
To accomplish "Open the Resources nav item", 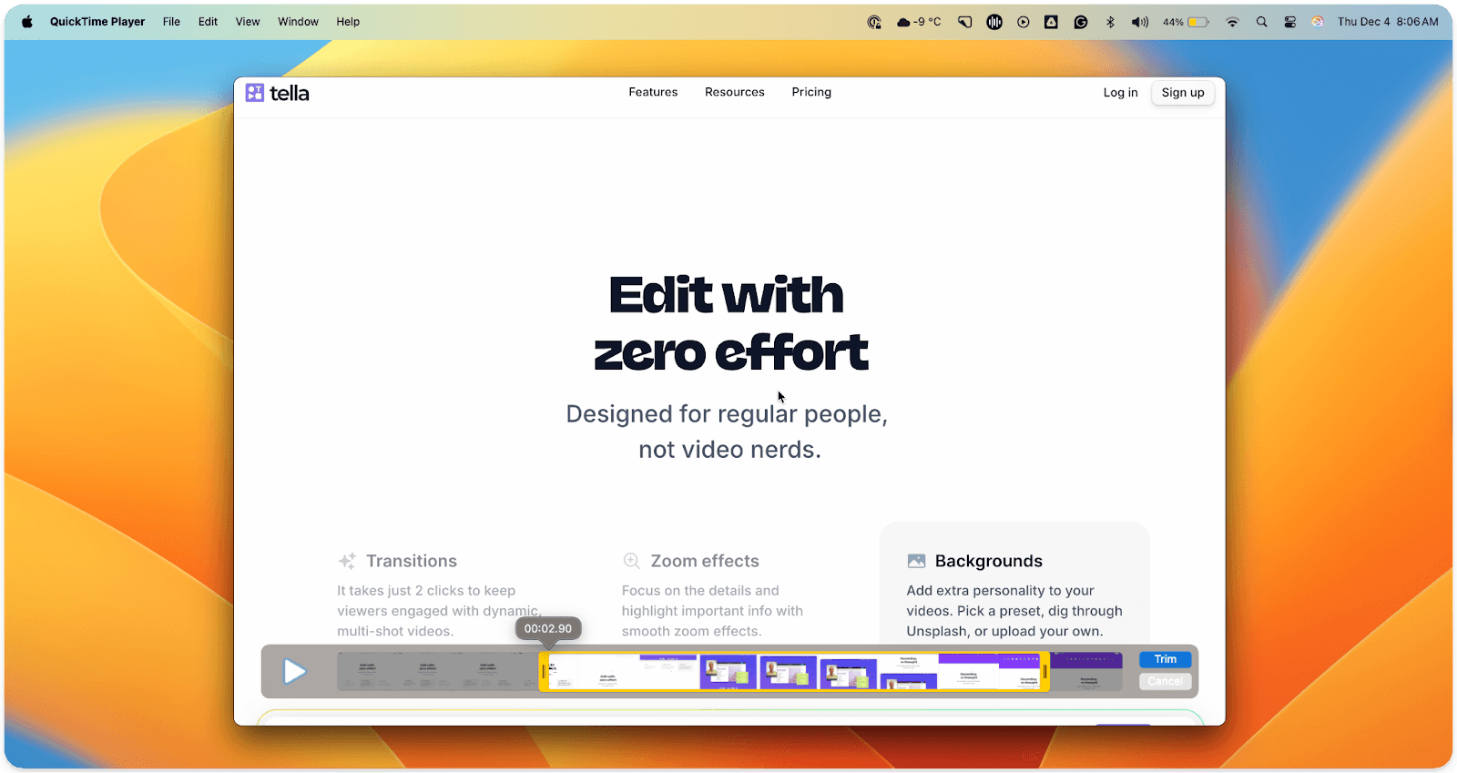I will [734, 92].
